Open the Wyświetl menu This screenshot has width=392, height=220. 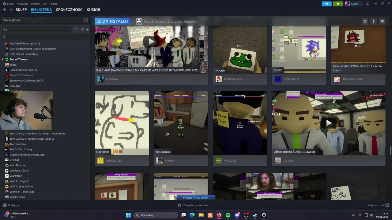(x=22, y=4)
